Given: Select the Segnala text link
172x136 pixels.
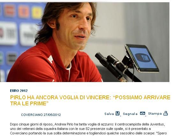Looking at the screenshot, I should click(130, 114).
